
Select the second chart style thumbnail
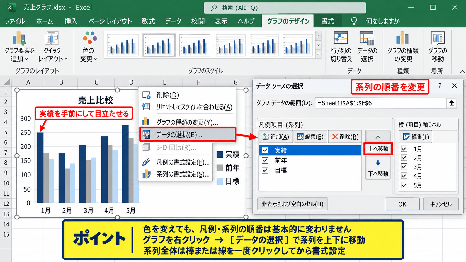coord(159,45)
